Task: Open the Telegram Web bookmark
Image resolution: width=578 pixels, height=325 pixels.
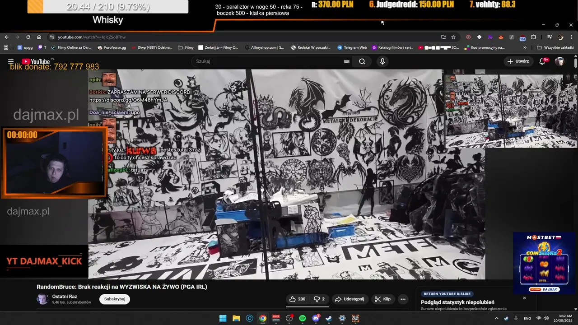Action: coord(352,47)
